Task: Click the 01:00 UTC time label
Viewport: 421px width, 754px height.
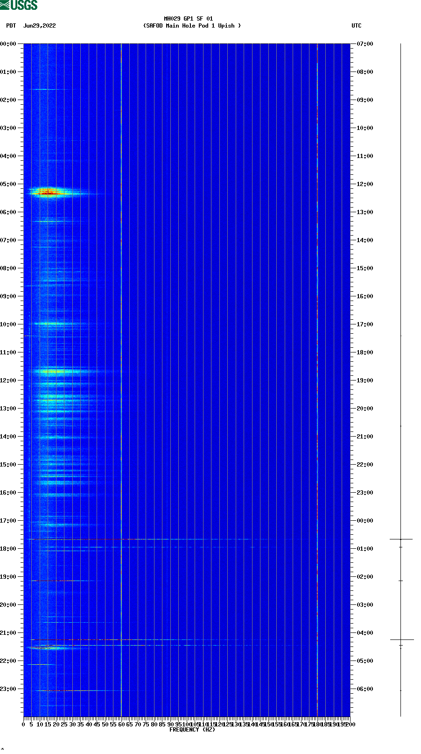Action: pos(365,549)
